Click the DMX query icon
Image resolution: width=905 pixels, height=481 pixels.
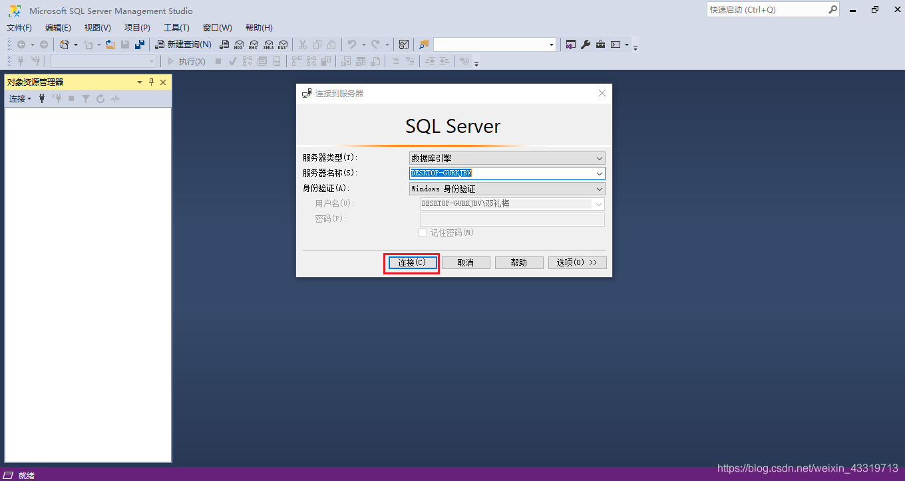tap(253, 45)
